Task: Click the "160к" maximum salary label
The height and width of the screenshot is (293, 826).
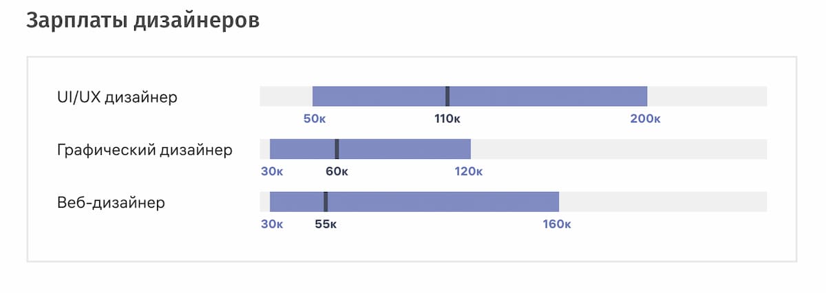Action: [x=557, y=224]
